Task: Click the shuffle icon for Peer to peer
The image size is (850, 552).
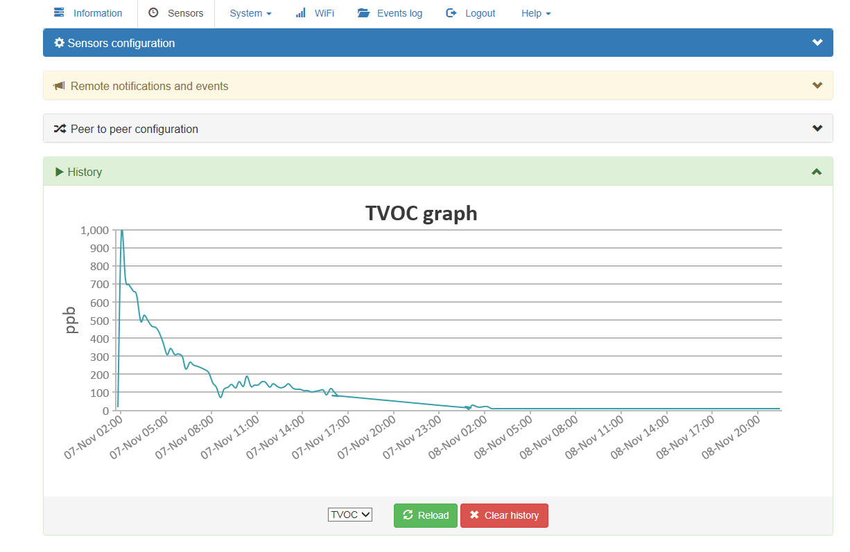Action: click(x=60, y=129)
